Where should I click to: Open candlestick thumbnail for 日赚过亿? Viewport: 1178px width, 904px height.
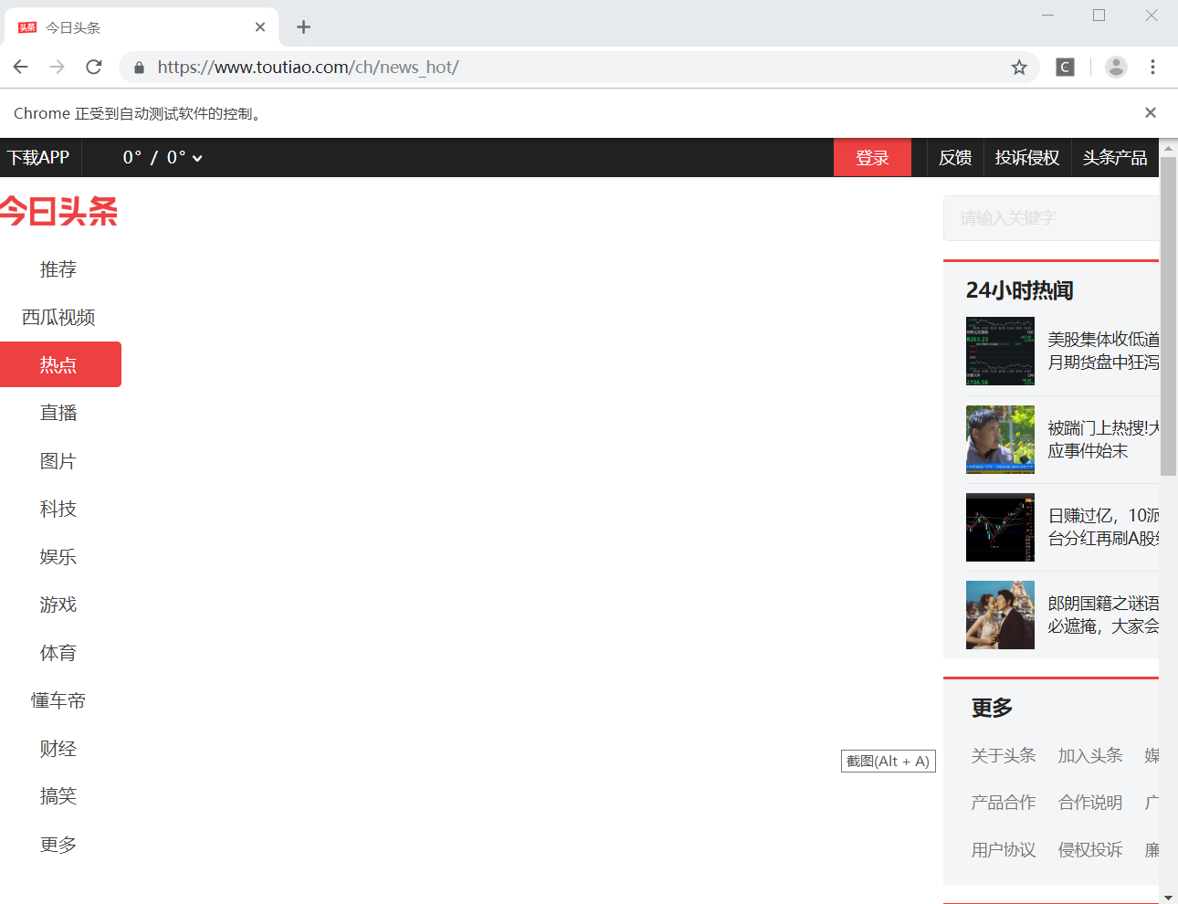tap(1000, 528)
